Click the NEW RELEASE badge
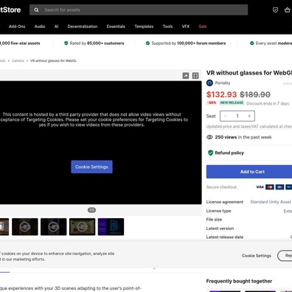The image size is (292, 292). click(232, 102)
